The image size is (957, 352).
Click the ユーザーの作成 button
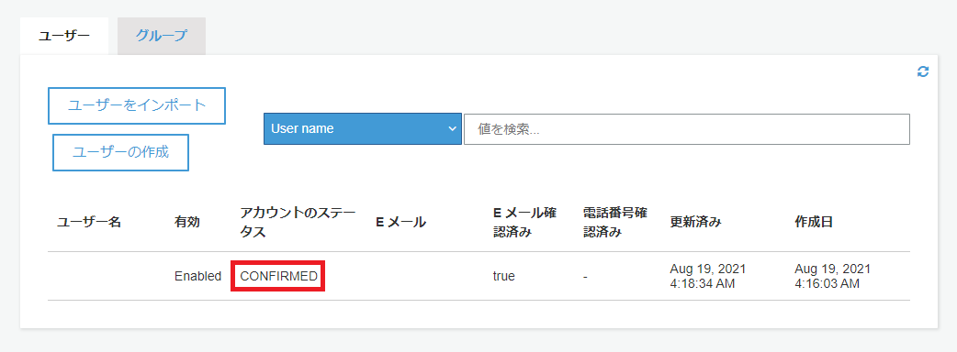[x=120, y=152]
